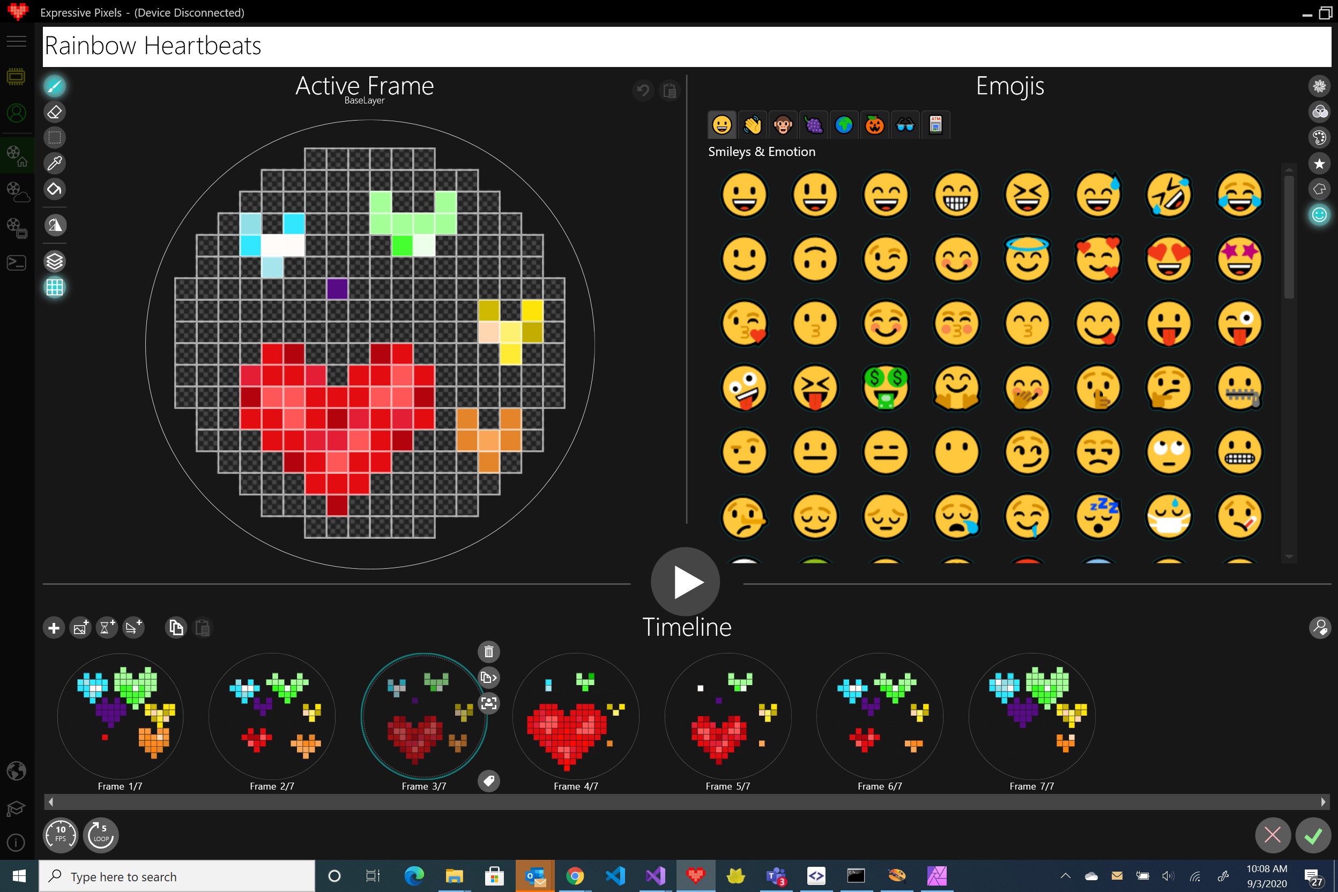Edit the Rainbow Heartbeats title field
The image size is (1338, 892).
point(687,46)
